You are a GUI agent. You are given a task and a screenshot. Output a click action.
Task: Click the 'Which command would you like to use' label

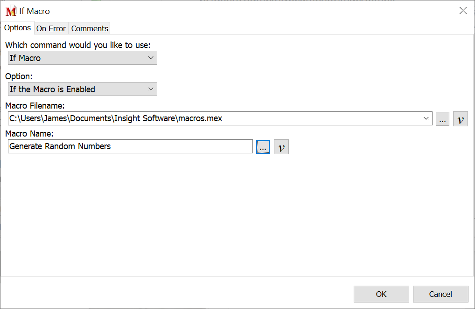(x=77, y=45)
